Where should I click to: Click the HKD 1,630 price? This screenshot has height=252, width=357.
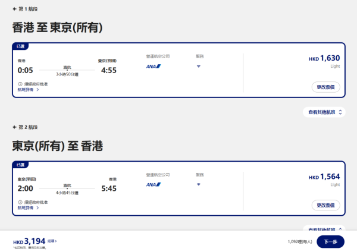[324, 58]
